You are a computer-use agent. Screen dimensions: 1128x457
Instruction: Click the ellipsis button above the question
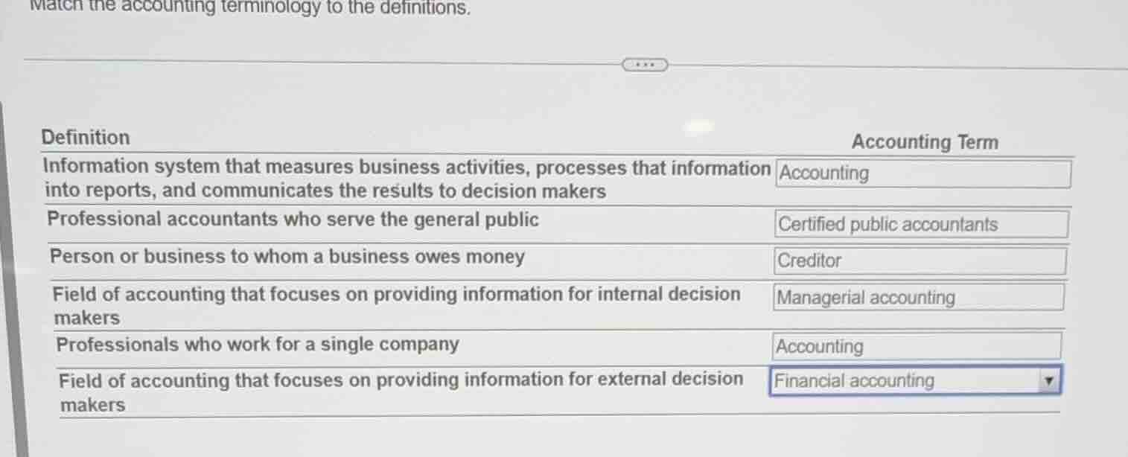(x=644, y=65)
